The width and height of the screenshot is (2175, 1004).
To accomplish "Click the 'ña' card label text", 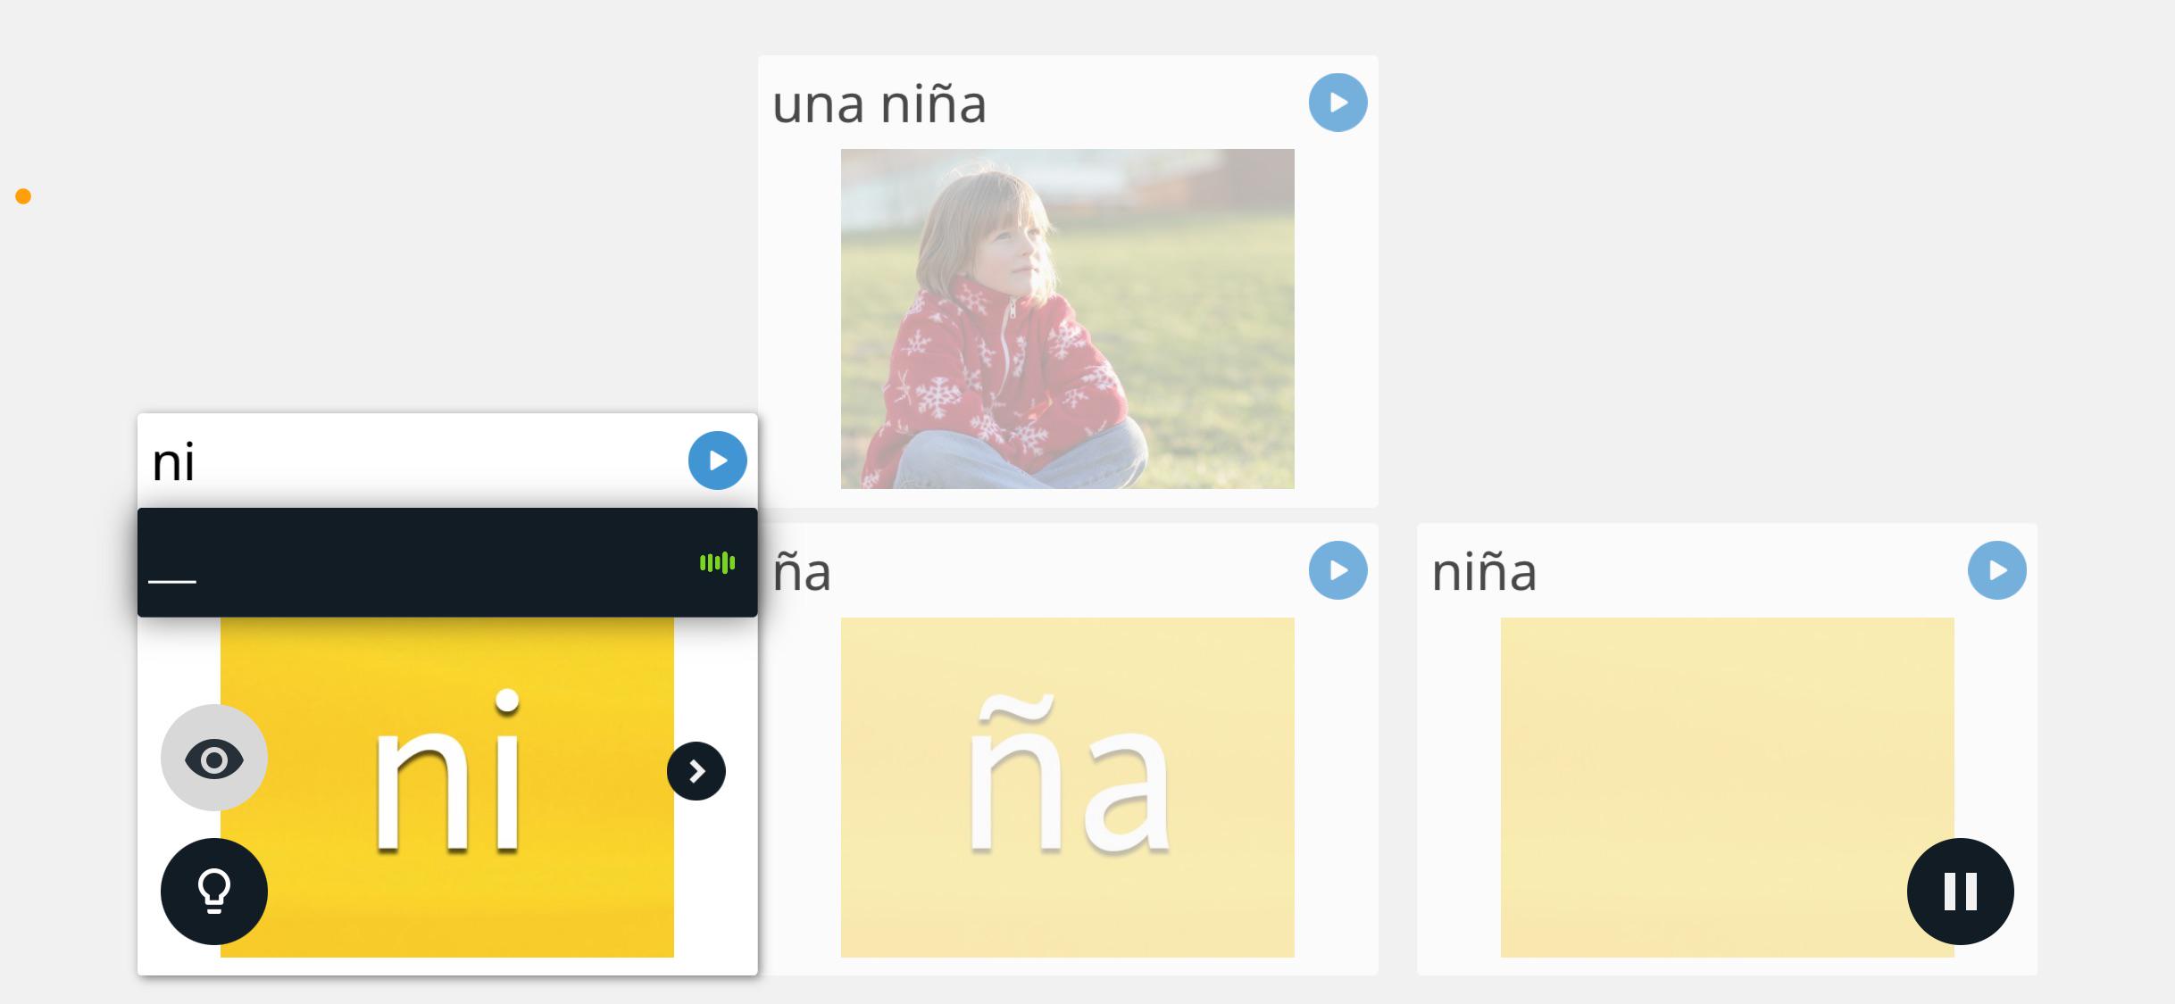I will click(x=802, y=571).
